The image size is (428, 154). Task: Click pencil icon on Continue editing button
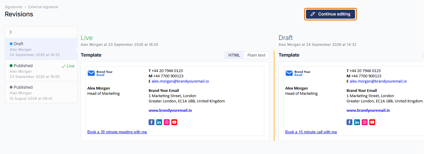tap(313, 14)
